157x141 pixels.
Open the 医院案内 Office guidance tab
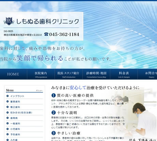pos(41,74)
